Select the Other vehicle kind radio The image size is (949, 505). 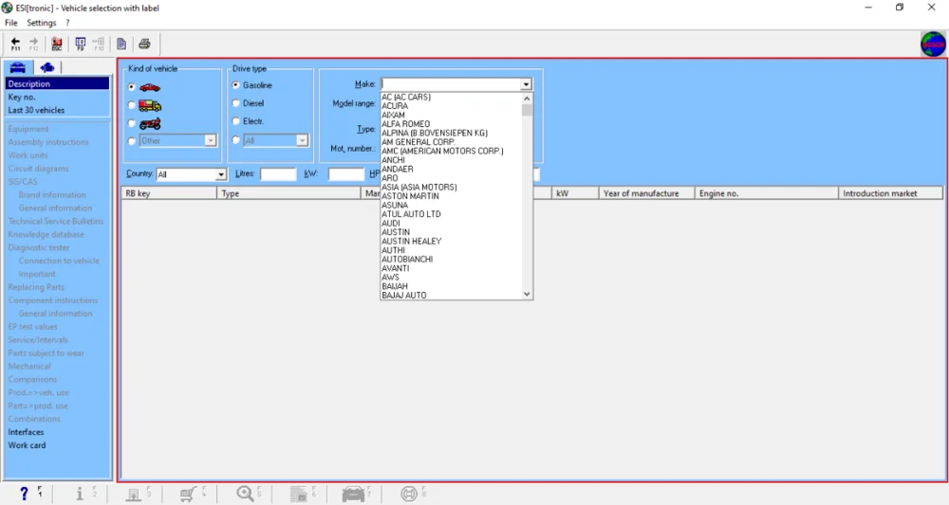[x=131, y=141]
